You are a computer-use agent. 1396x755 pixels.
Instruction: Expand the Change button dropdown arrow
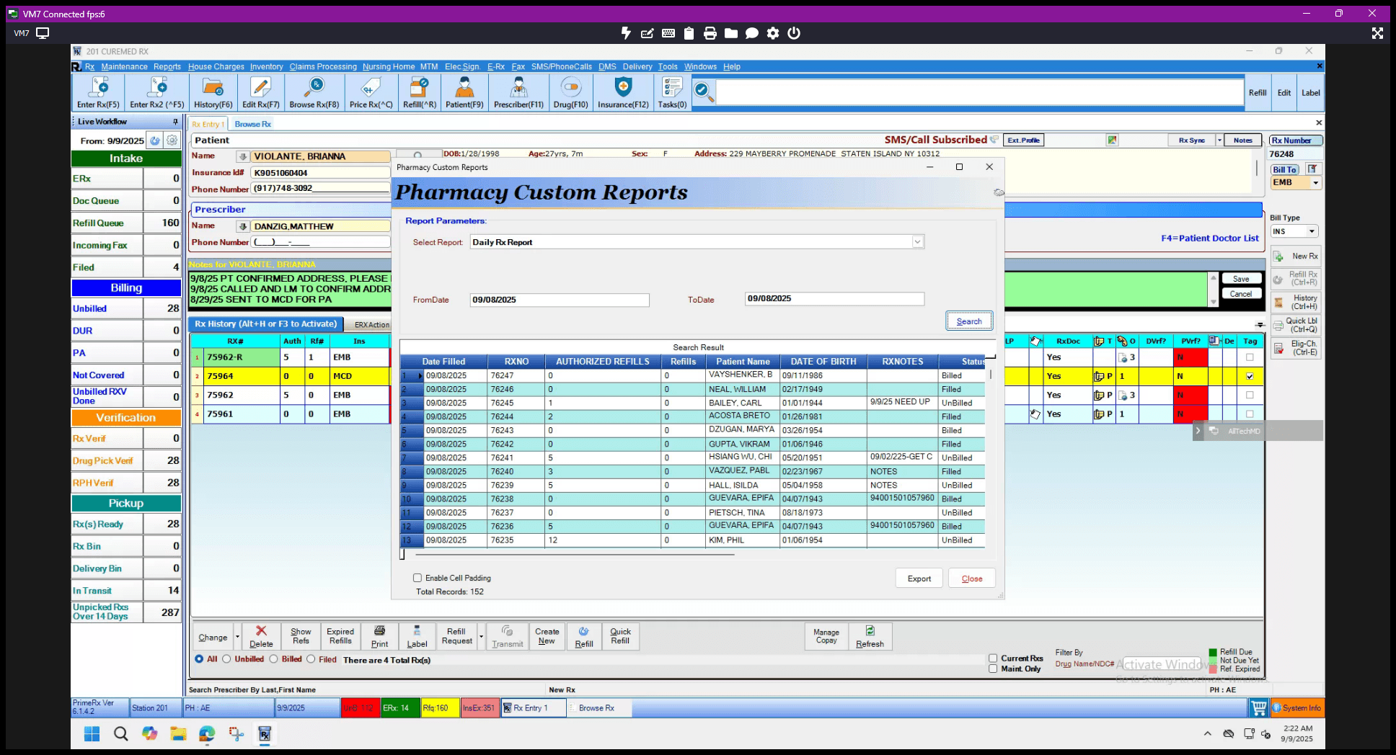237,638
